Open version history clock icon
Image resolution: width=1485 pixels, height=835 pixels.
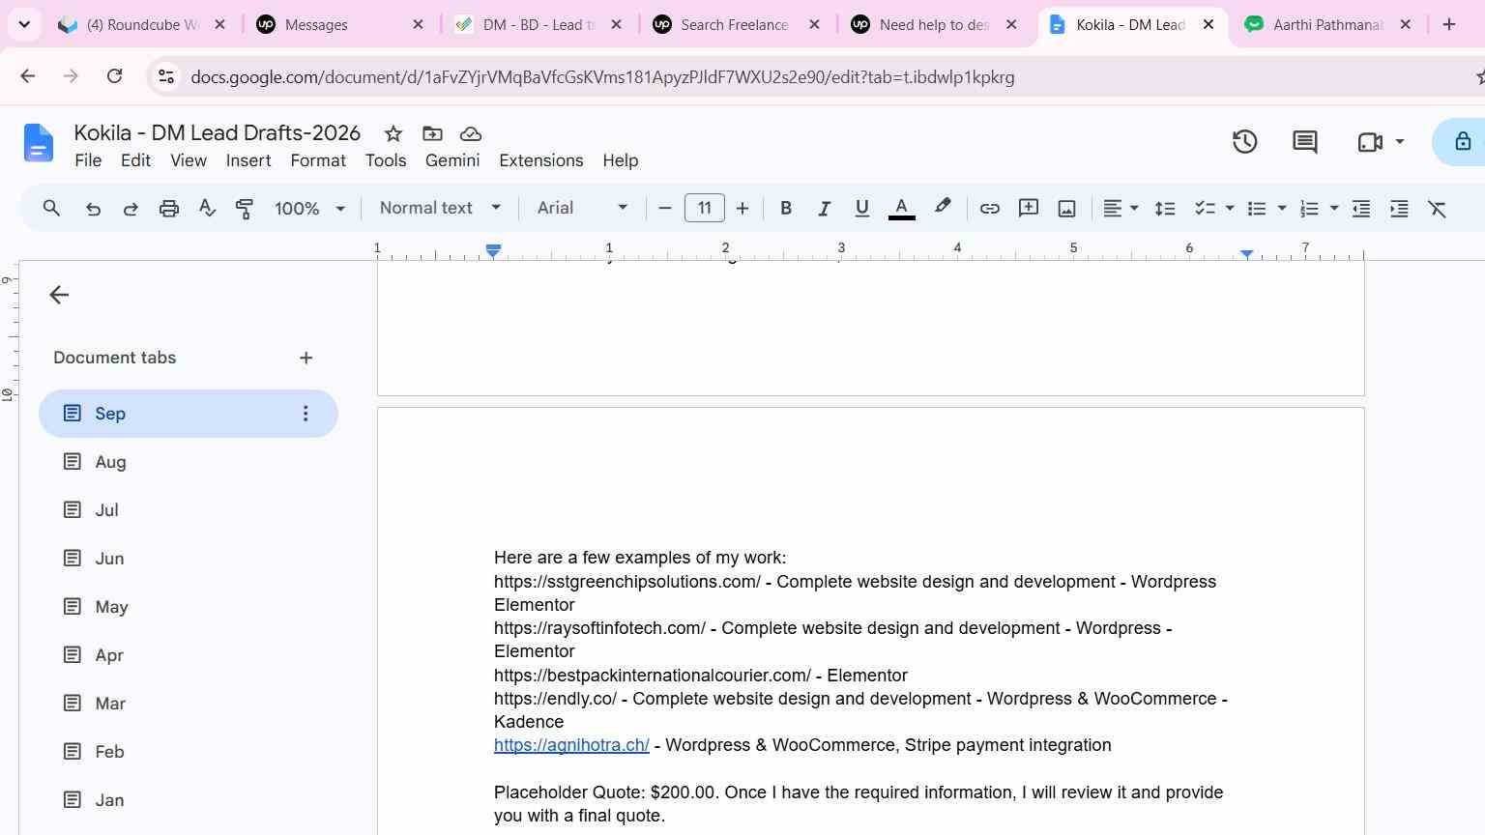(x=1244, y=142)
